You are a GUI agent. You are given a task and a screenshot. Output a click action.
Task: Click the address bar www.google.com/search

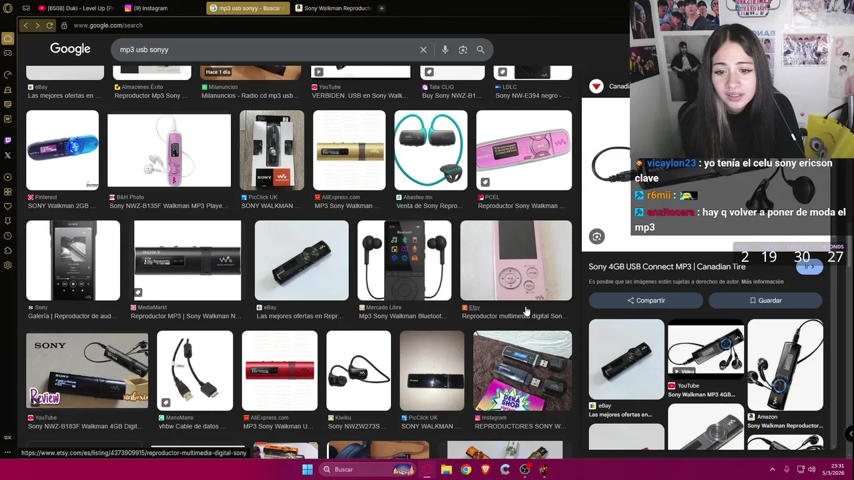click(108, 25)
